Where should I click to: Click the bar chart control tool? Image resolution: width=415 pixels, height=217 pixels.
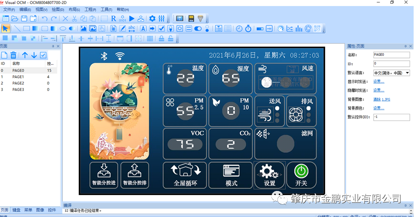click(299, 28)
